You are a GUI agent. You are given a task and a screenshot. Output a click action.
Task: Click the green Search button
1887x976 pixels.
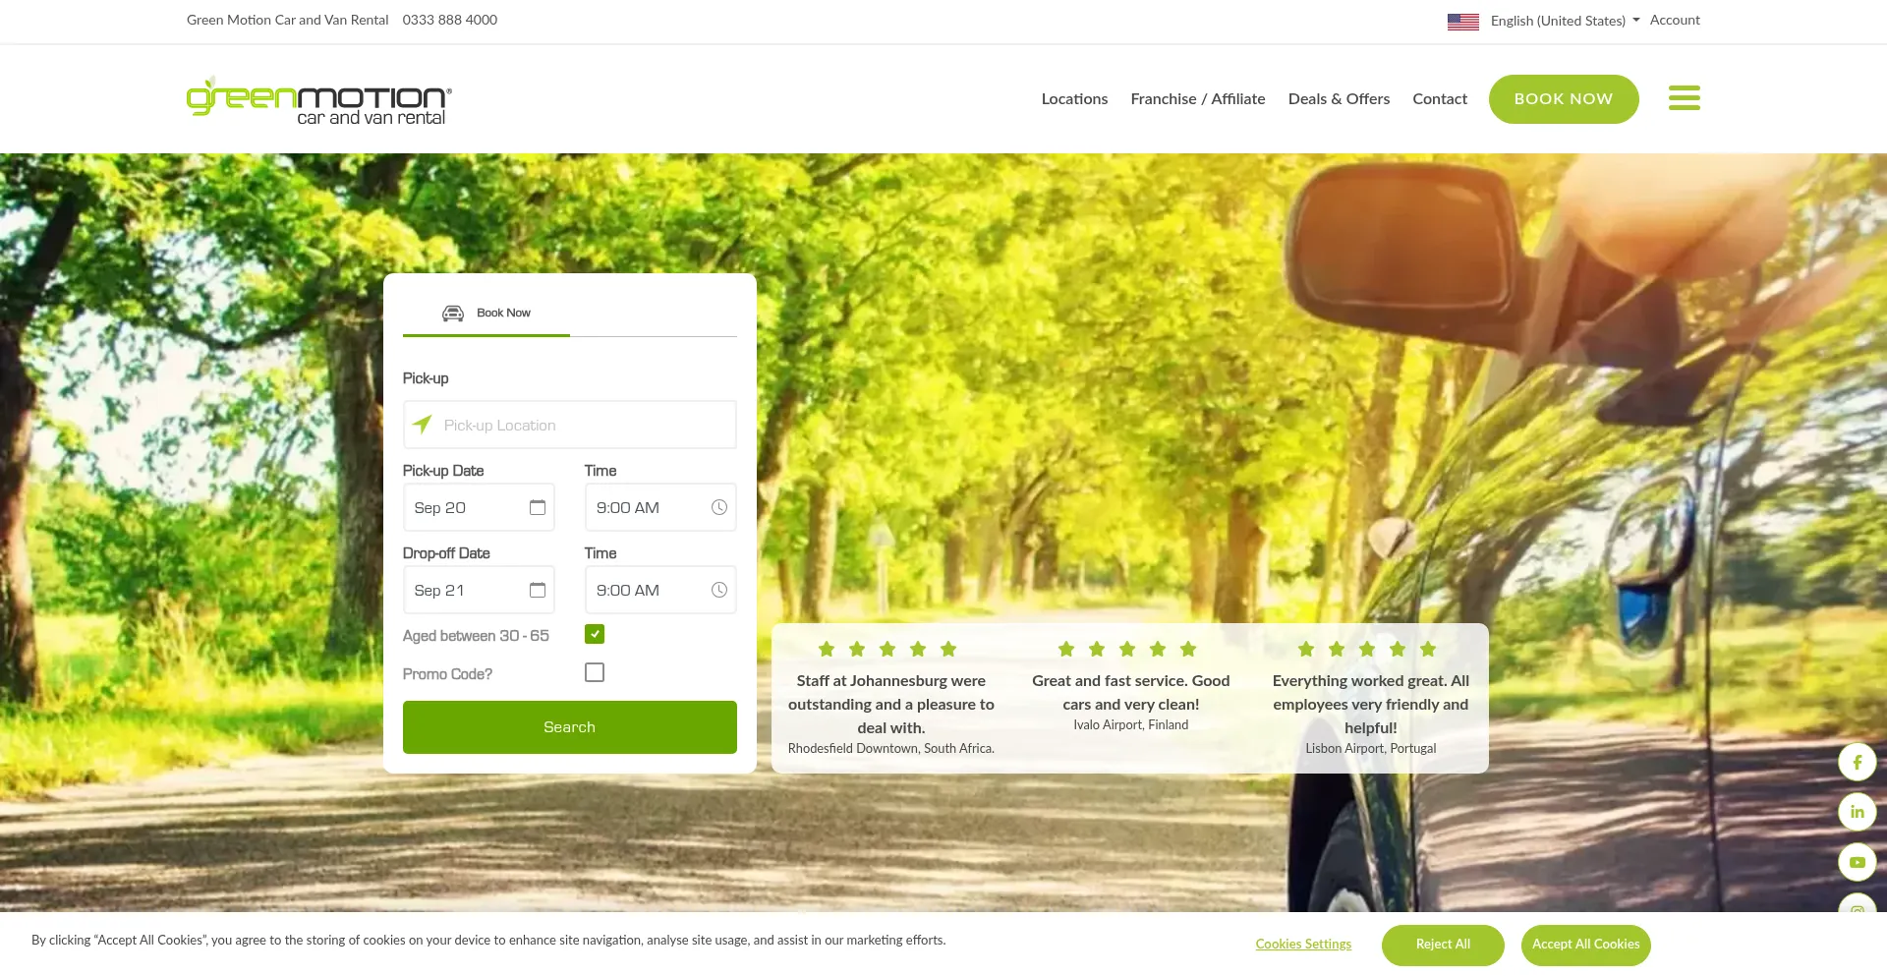click(570, 727)
